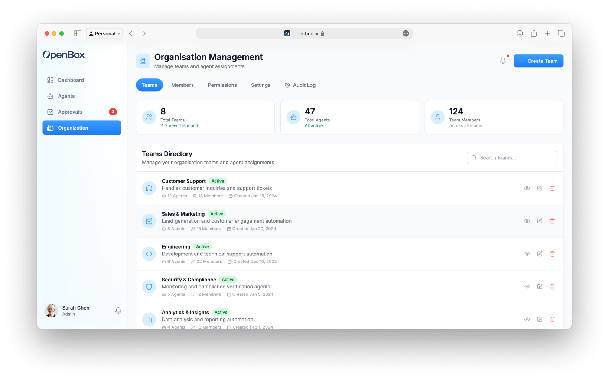609x379 pixels.
Task: Show the Safari tab overview
Action: (561, 33)
